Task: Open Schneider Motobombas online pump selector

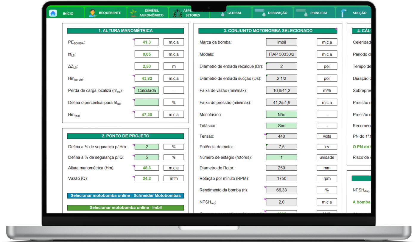Action: [x=125, y=196]
